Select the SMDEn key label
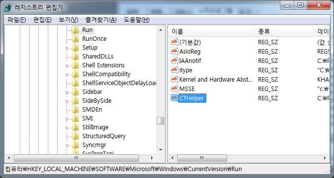 point(92,110)
